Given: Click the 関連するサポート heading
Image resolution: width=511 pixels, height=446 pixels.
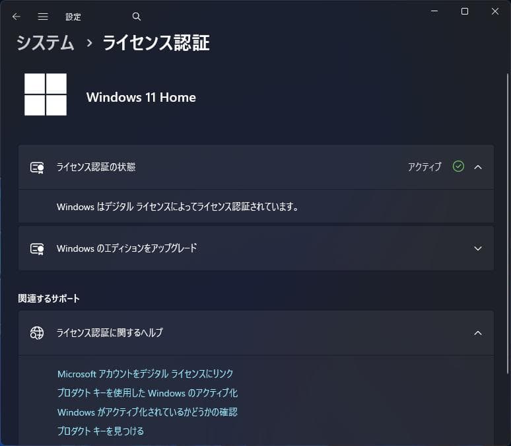Looking at the screenshot, I should coord(49,298).
